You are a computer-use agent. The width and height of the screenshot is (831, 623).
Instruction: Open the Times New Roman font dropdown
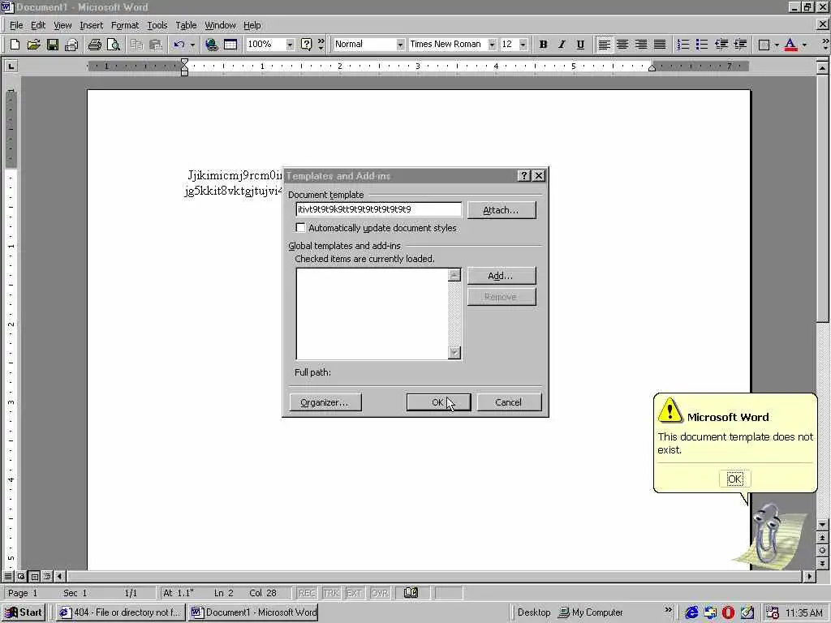coord(492,45)
